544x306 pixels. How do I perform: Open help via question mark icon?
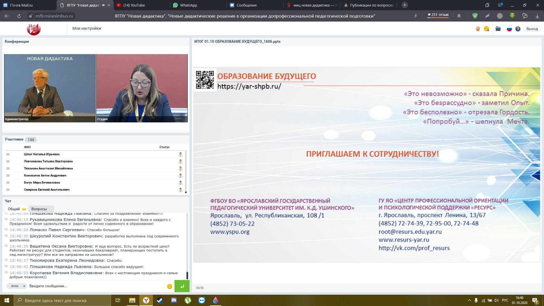pyautogui.click(x=518, y=29)
